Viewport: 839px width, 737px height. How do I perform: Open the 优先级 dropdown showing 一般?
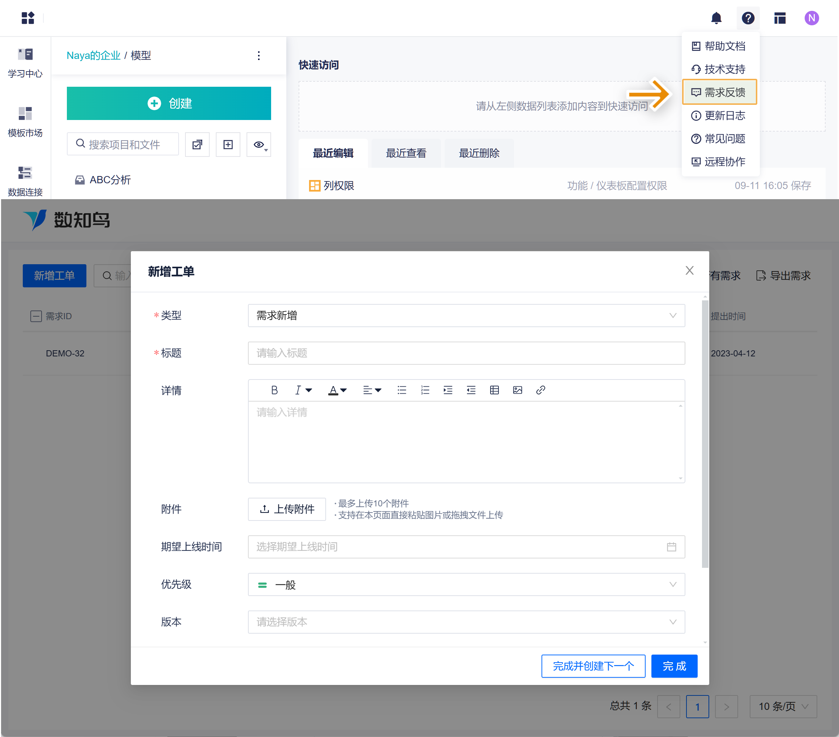coord(466,584)
